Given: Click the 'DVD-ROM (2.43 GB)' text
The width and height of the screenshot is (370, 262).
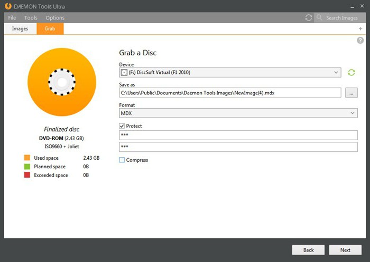Looking at the screenshot, I should pos(61,138).
